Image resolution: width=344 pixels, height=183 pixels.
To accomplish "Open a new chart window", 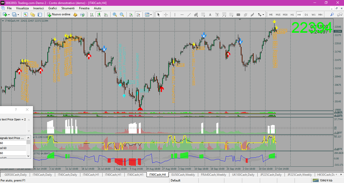I will pos(5,15).
